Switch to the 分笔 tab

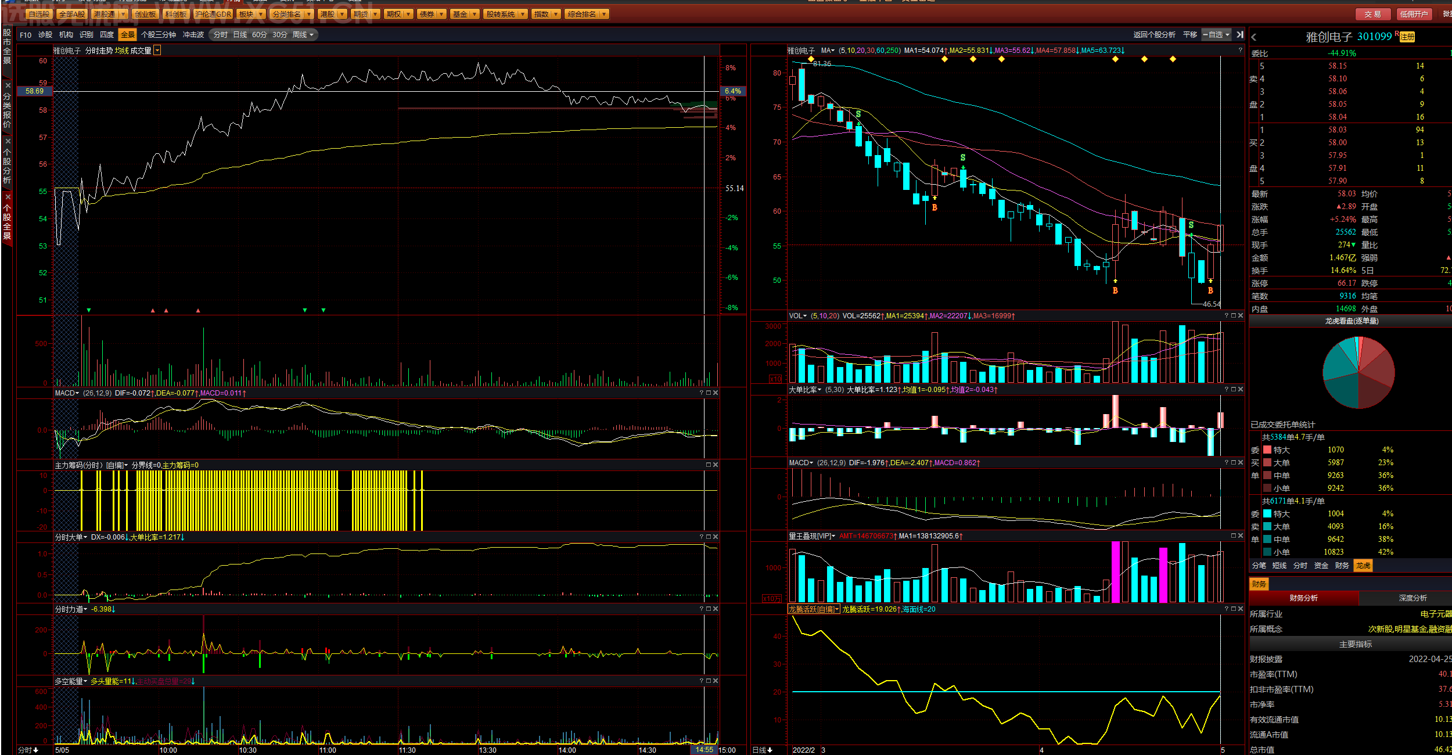tap(1259, 566)
